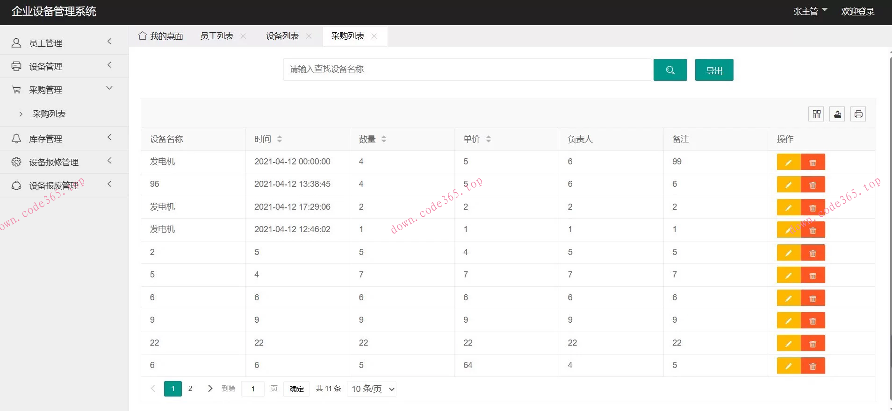Image resolution: width=892 pixels, height=411 pixels.
Task: Edit the row with unit price 64
Action: pos(789,366)
